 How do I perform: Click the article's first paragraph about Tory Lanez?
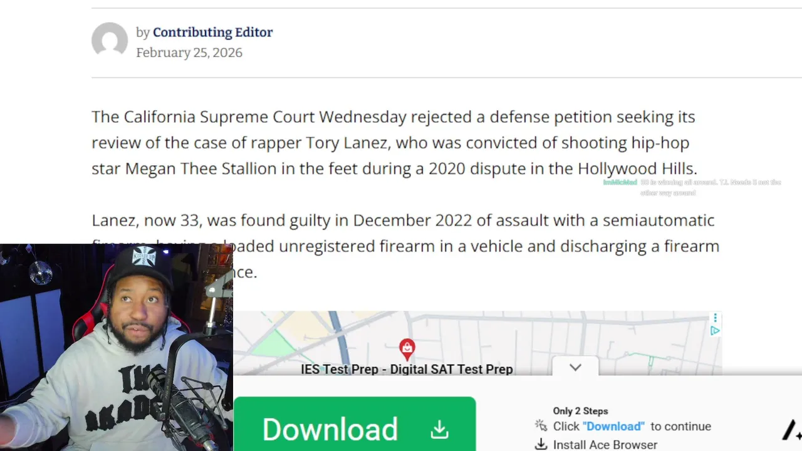394,143
